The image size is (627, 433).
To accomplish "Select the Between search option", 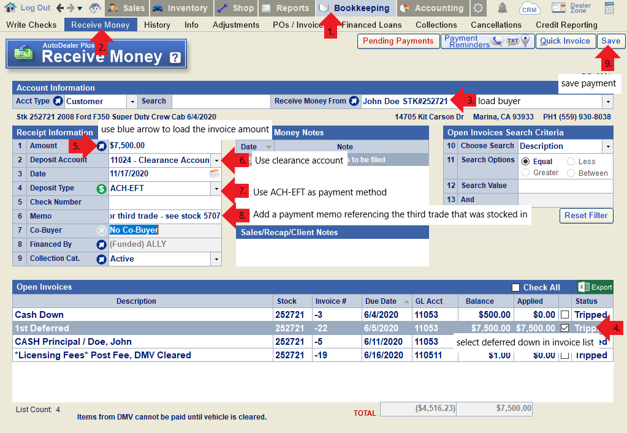I will coord(571,173).
